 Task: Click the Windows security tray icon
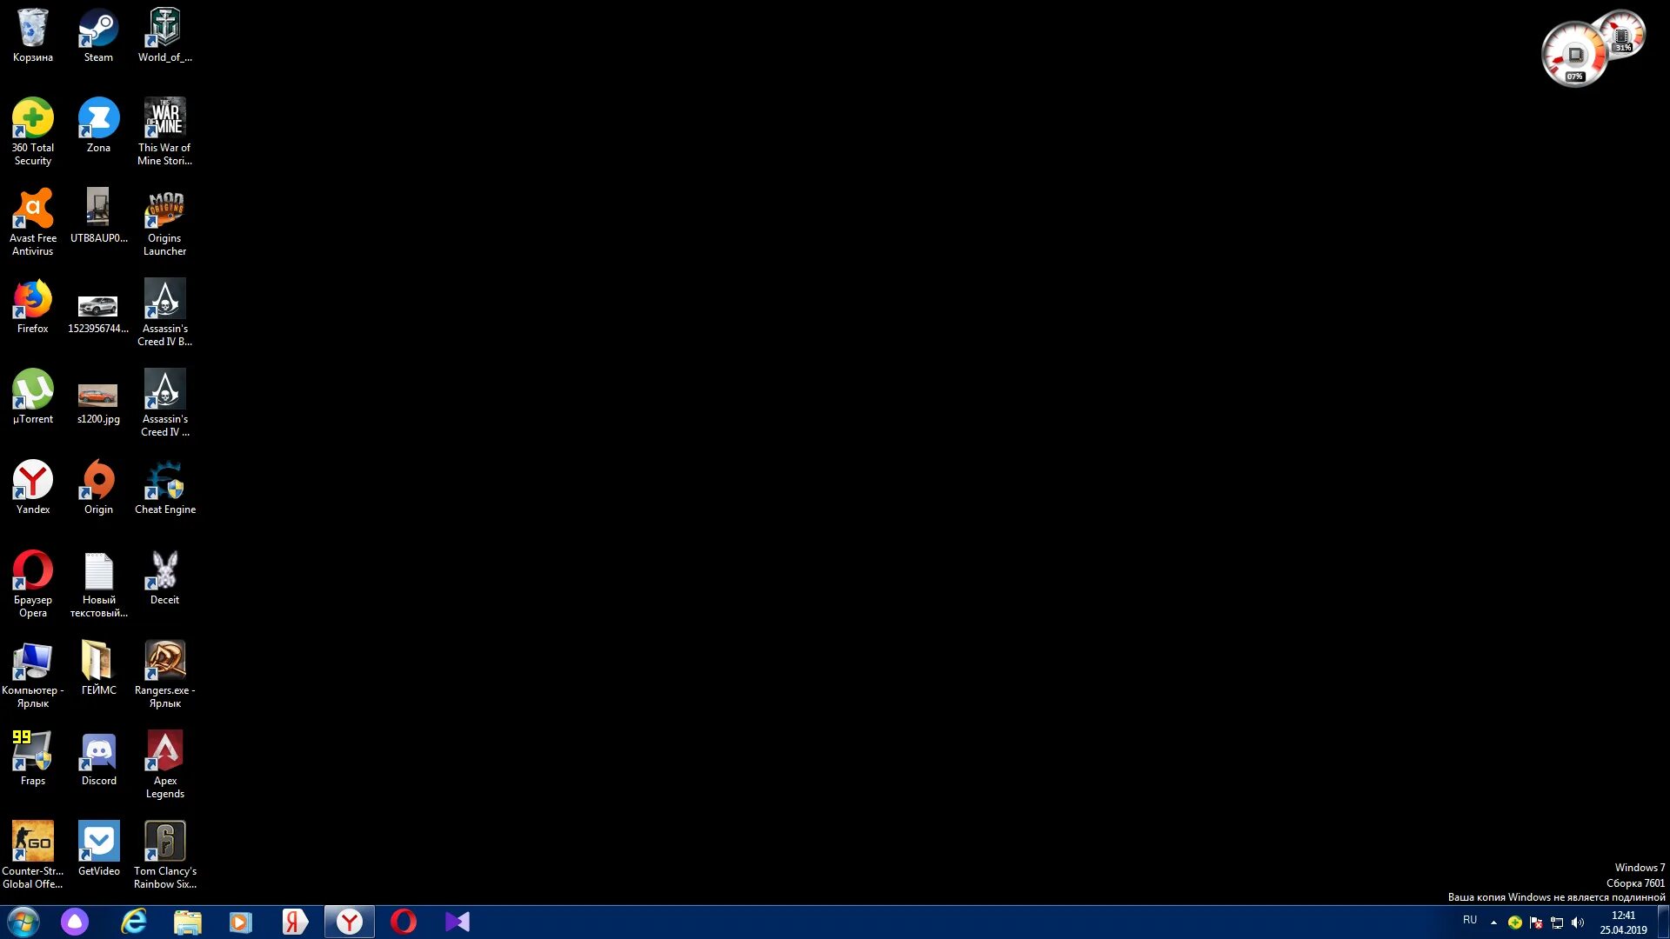pos(1538,922)
